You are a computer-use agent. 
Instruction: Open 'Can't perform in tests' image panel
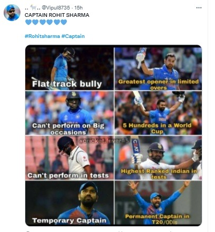click(x=70, y=158)
